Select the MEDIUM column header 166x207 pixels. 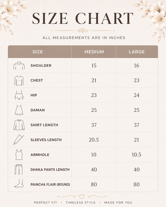[94, 52]
